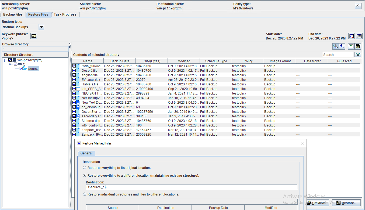Select the win-pc1d2qrqtmj node label in tree
The height and width of the screenshot is (210, 365).
(30, 60)
